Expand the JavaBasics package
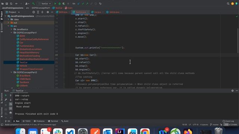Image resolution: width=239 pixels, height=134 pixels. point(12,29)
